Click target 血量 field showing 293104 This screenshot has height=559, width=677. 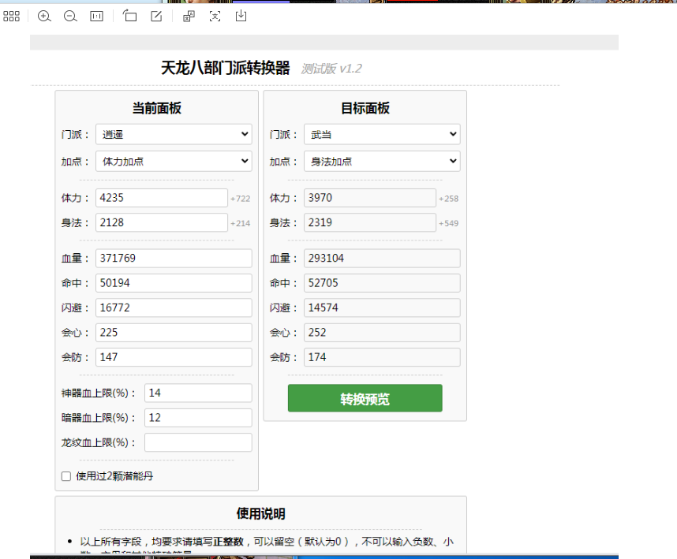point(382,258)
